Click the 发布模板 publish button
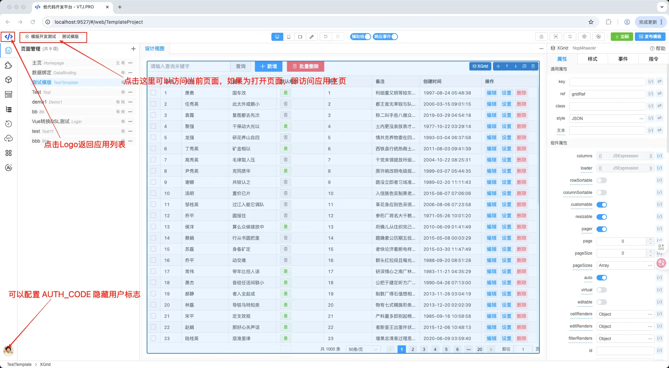This screenshot has height=368, width=669. [650, 37]
